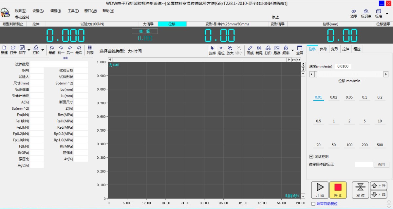The width and height of the screenshot is (393, 209).
Task: Open the 打印 print dropdown arrow
Action: coord(43,50)
